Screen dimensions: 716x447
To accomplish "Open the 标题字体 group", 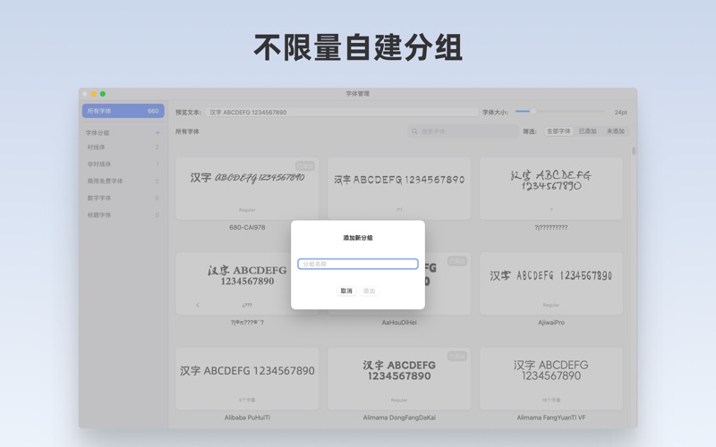I will click(124, 215).
